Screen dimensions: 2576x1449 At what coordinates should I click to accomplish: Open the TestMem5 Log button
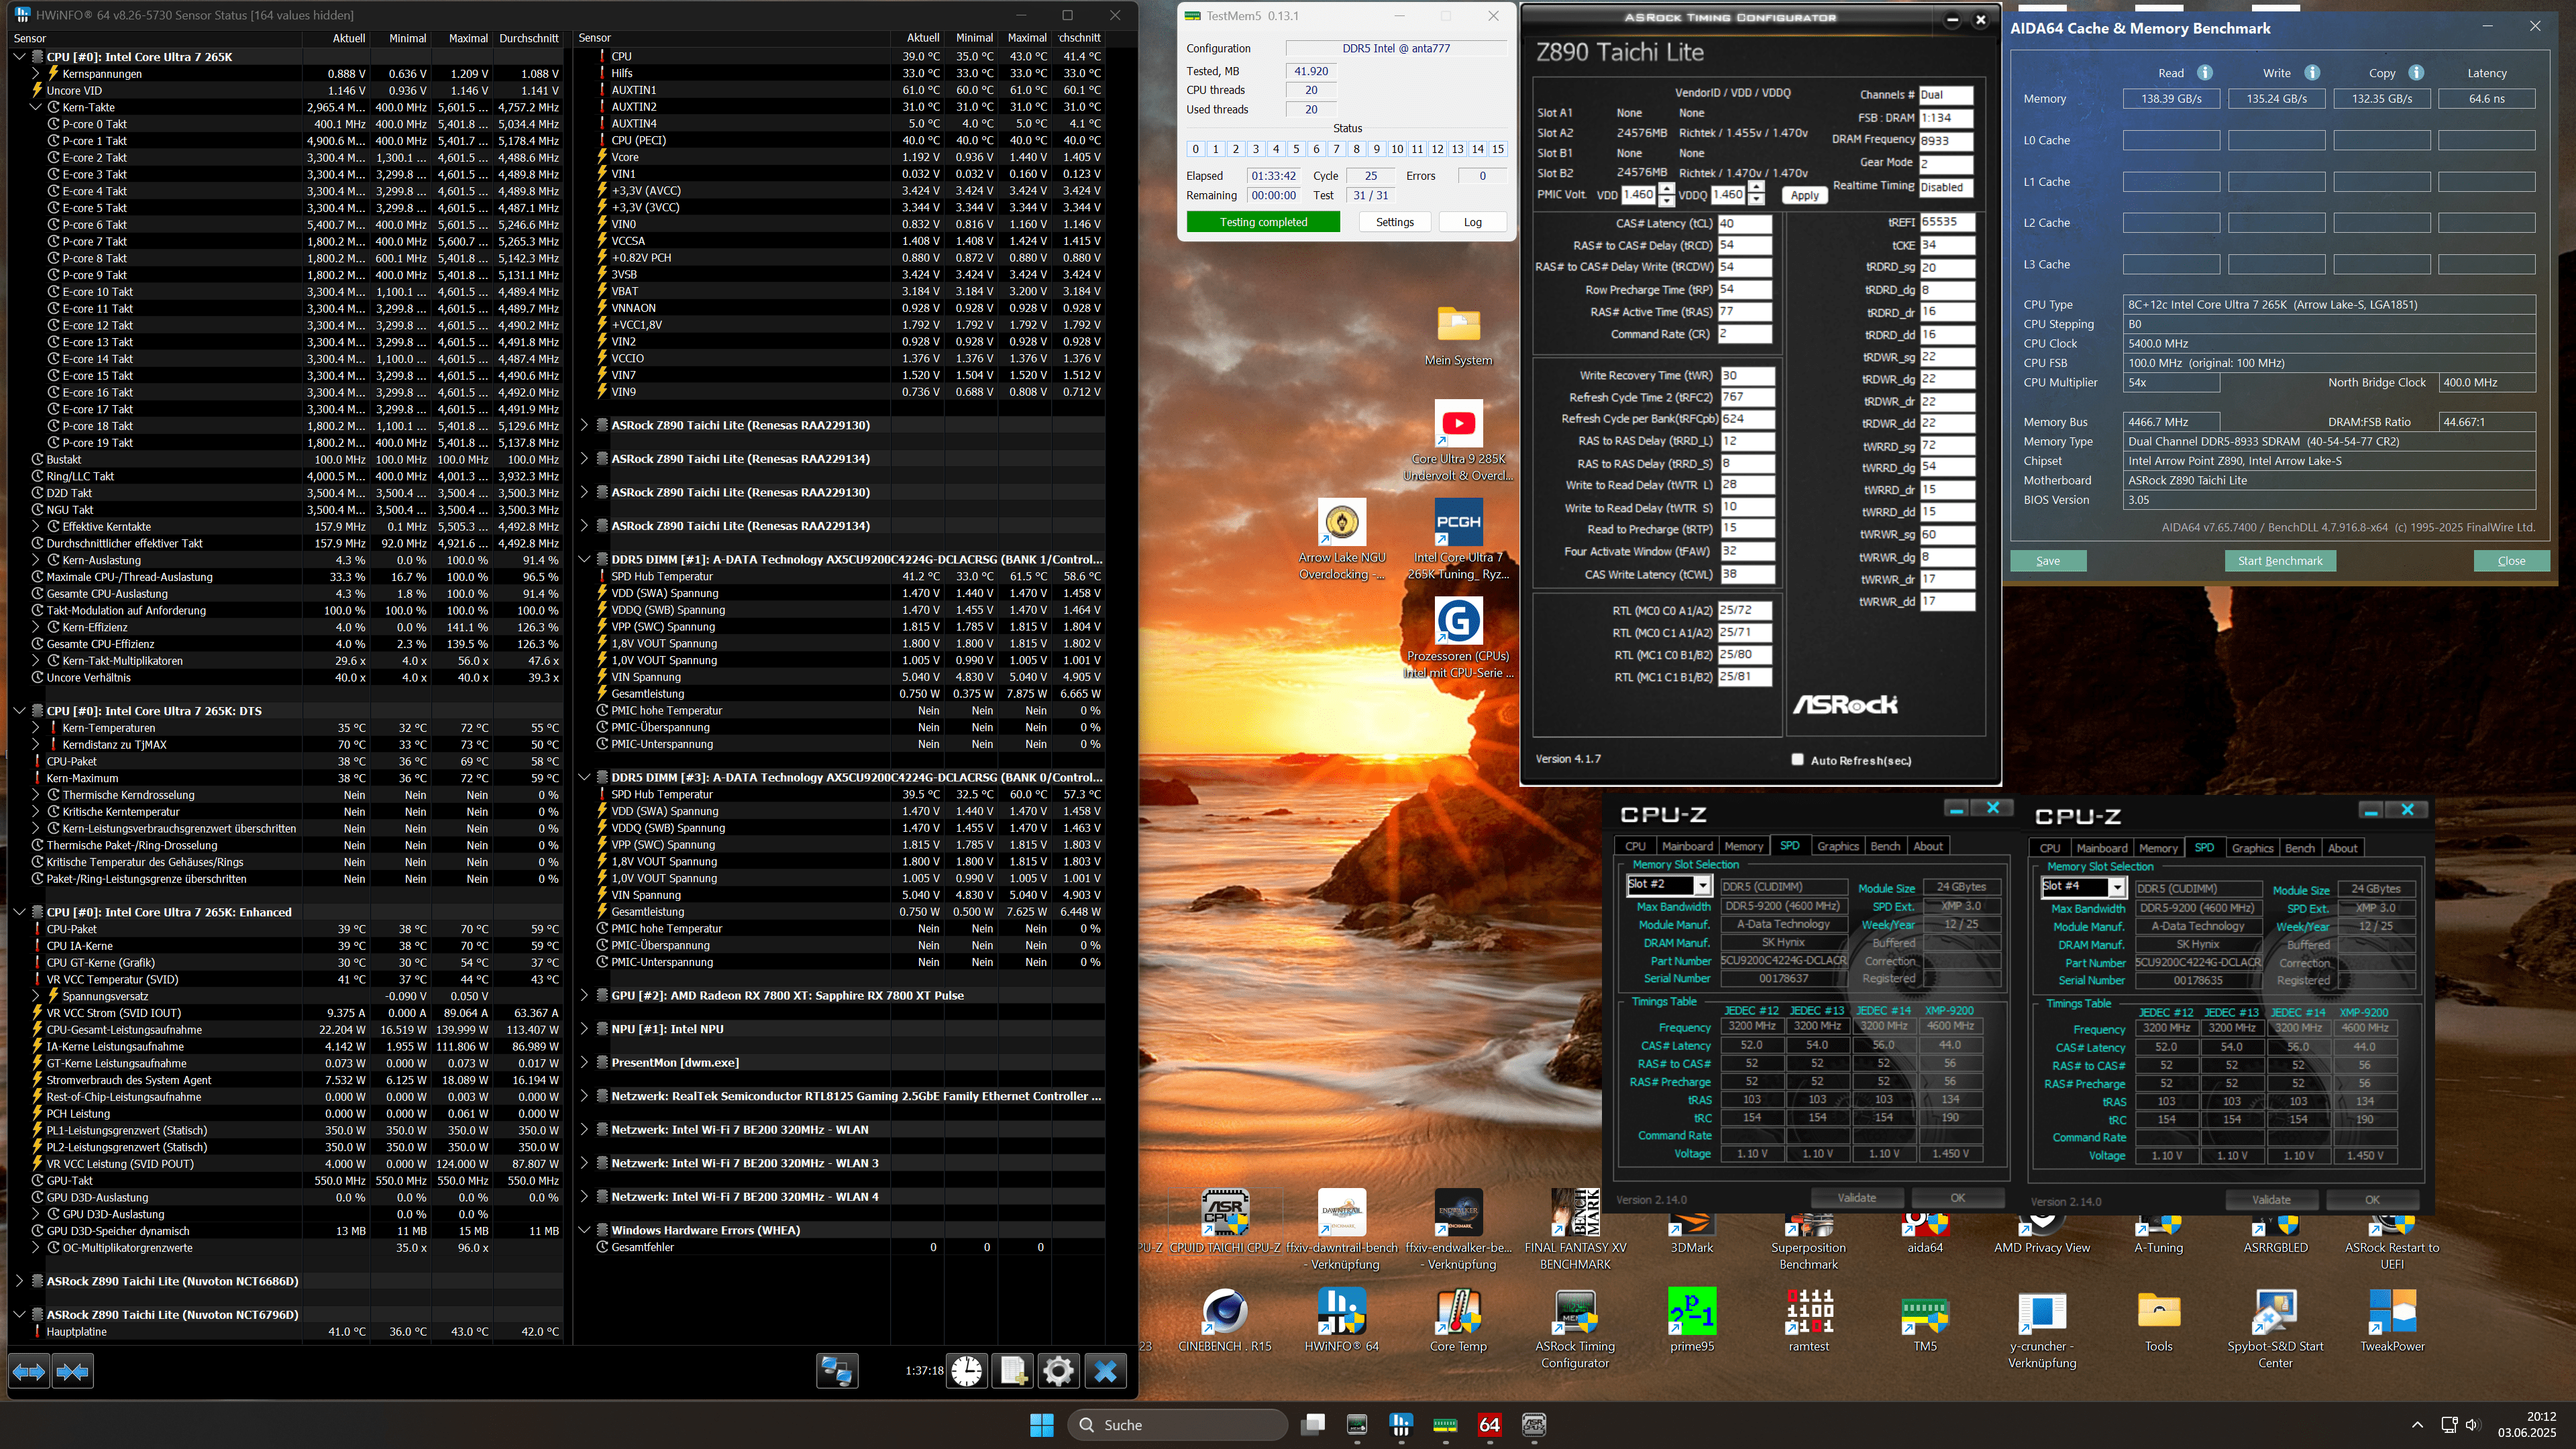[1472, 222]
